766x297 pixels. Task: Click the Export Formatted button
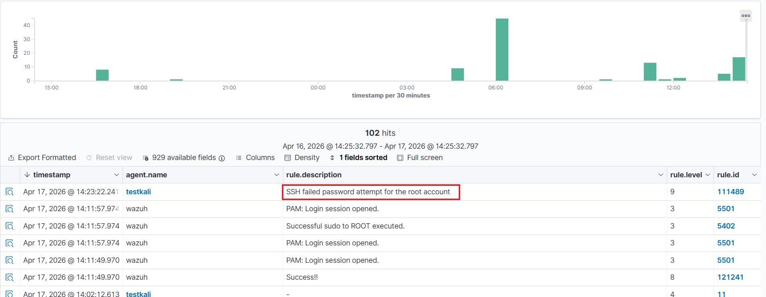[x=42, y=158]
